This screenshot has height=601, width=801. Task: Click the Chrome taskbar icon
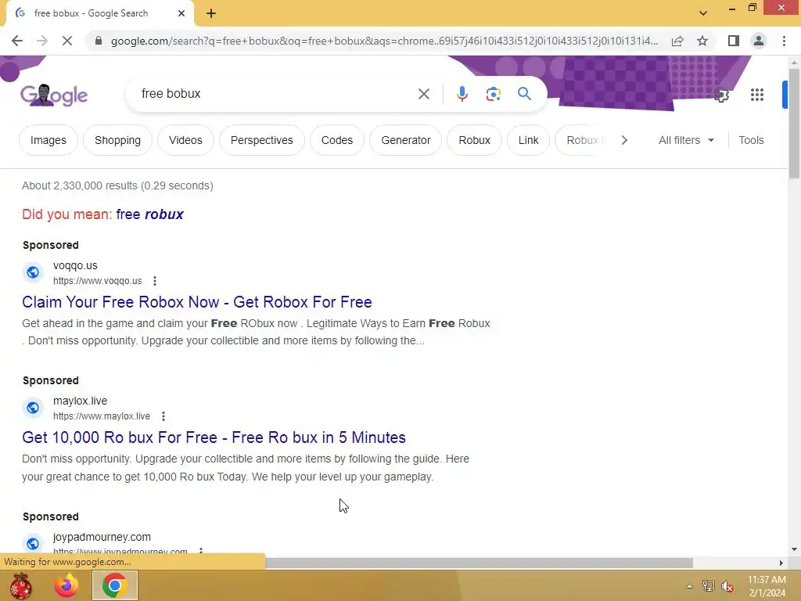[115, 585]
